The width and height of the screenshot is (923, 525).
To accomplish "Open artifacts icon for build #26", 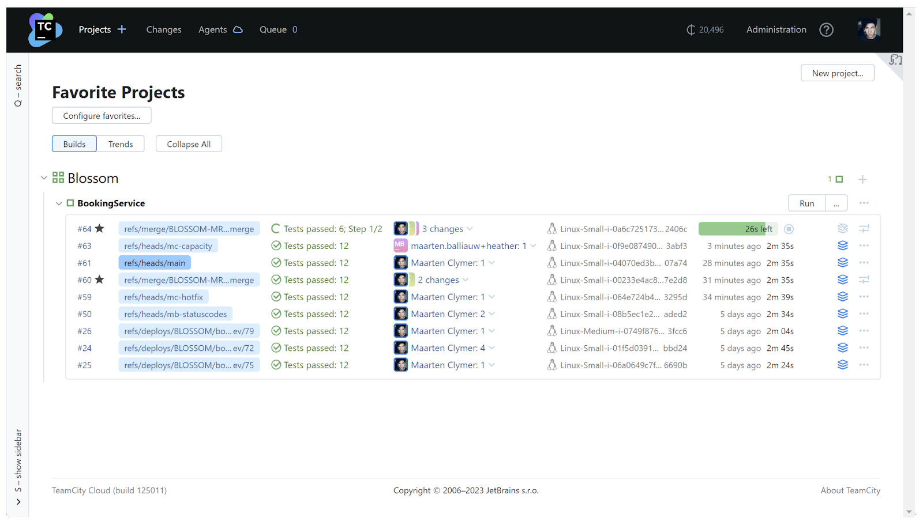I will [x=843, y=331].
